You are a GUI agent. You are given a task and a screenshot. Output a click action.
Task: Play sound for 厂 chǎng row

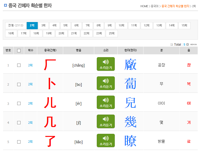pyautogui.click(x=106, y=64)
